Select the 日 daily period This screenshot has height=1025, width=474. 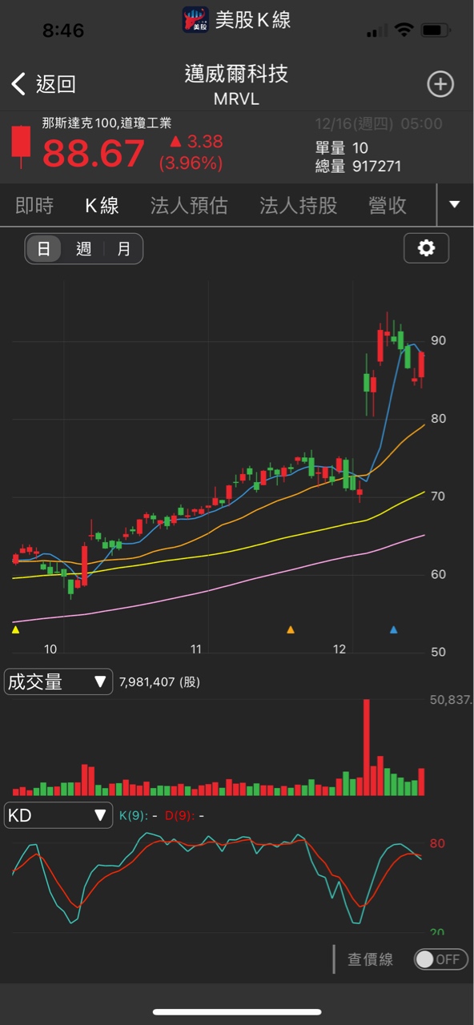[44, 249]
